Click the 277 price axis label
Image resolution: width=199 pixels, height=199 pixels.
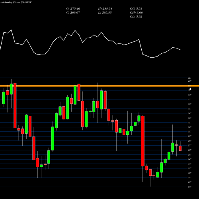coord(189,146)
